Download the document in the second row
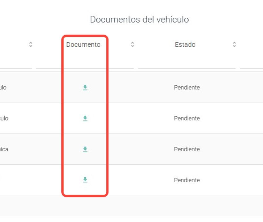Viewport: 263px width, 222px height. point(85,118)
